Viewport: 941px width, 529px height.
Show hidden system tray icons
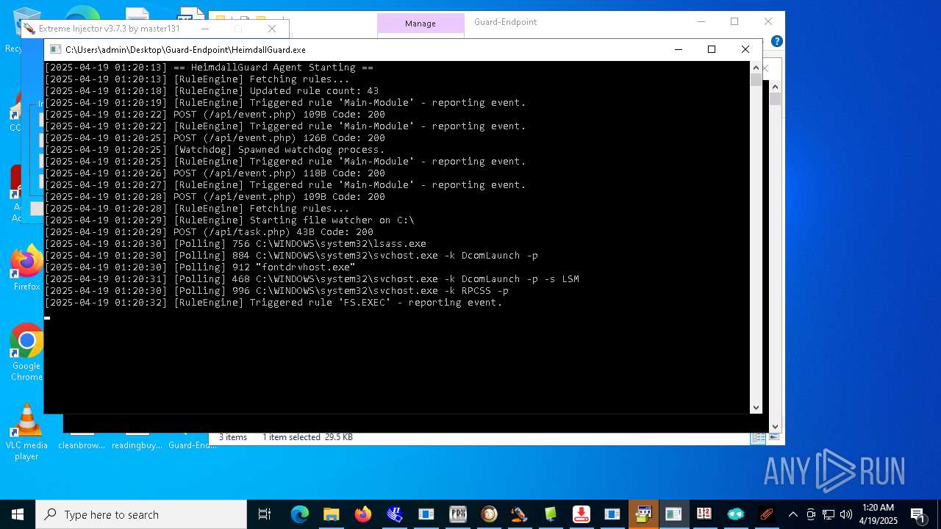coord(792,514)
